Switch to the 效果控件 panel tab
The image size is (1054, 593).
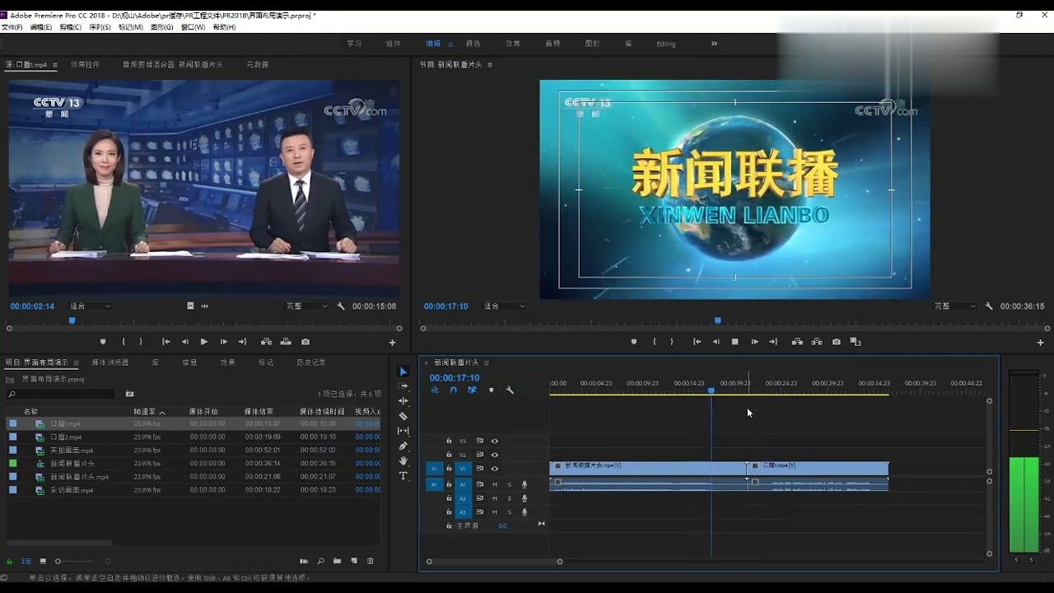tap(85, 64)
